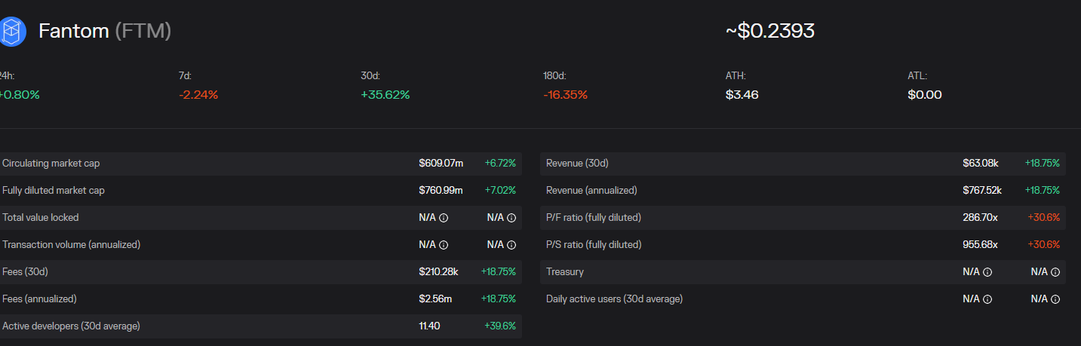Click the Fantom (FTM) title
The width and height of the screenshot is (1081, 346).
[105, 31]
